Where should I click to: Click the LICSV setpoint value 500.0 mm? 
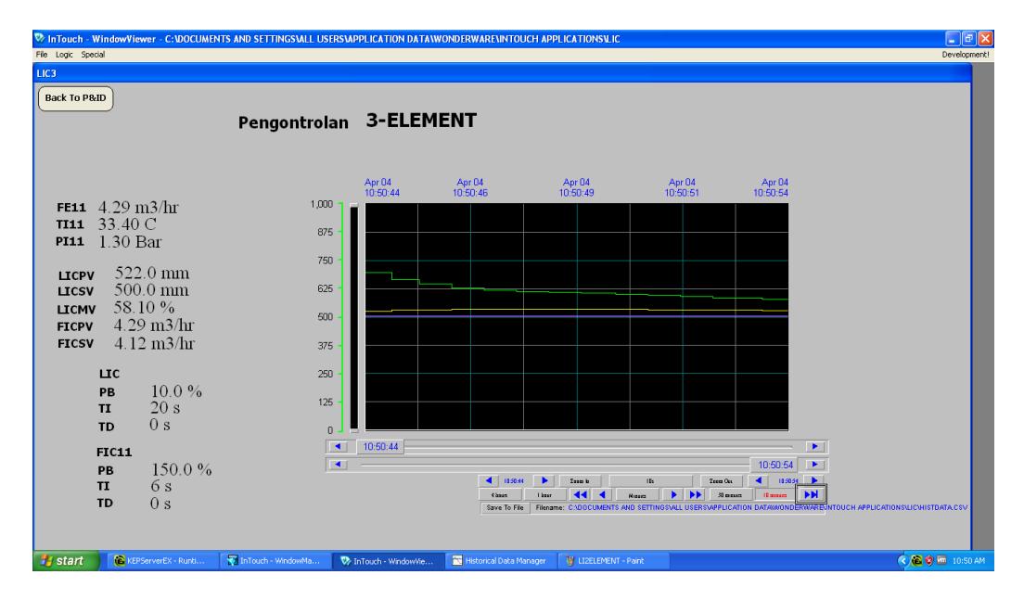click(x=151, y=290)
